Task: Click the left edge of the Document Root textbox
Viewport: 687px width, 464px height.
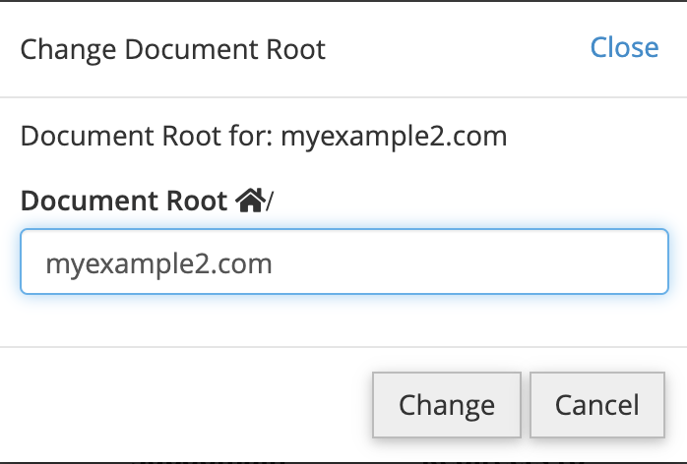Action: (x=30, y=262)
